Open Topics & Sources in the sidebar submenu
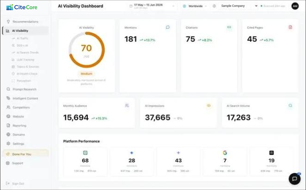Image resolution: width=306 pixels, height=190 pixels. (26, 67)
